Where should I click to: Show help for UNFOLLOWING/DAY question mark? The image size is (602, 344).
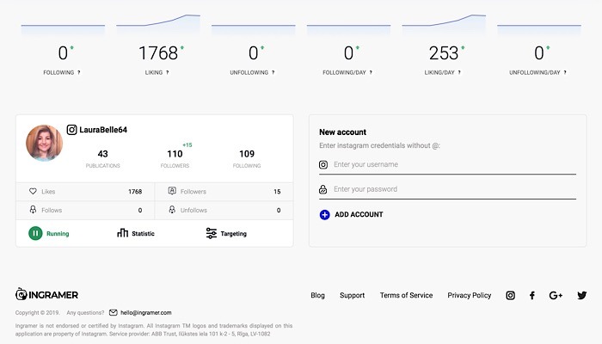point(565,72)
